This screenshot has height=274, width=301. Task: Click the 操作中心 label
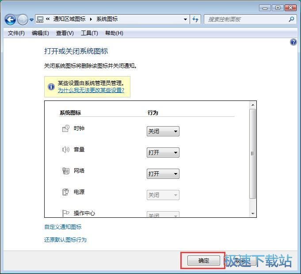(x=84, y=213)
